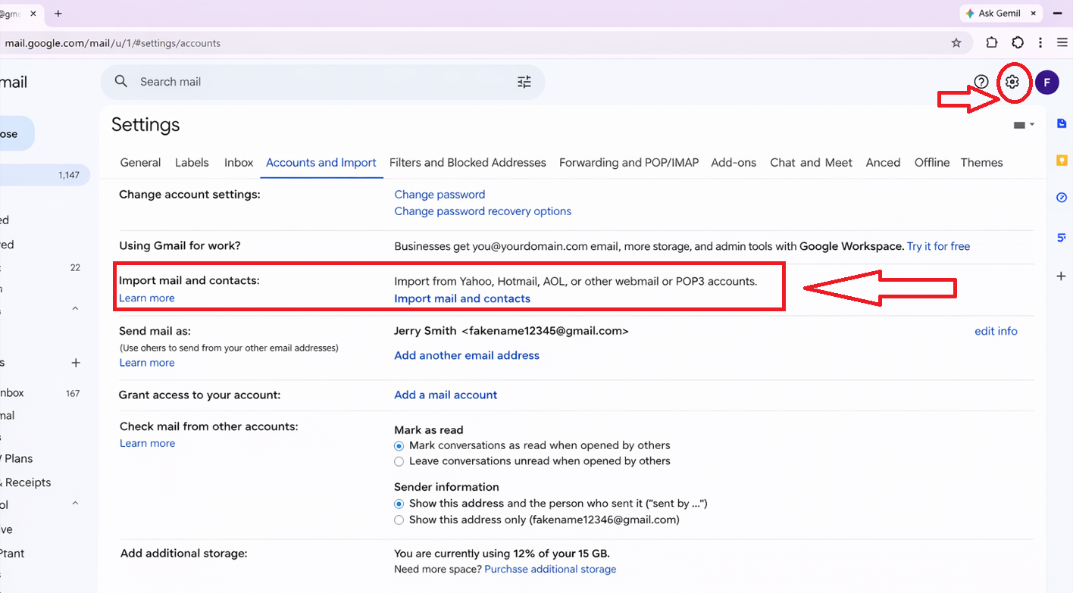Click Add another email address
The width and height of the screenshot is (1073, 593).
pos(467,355)
